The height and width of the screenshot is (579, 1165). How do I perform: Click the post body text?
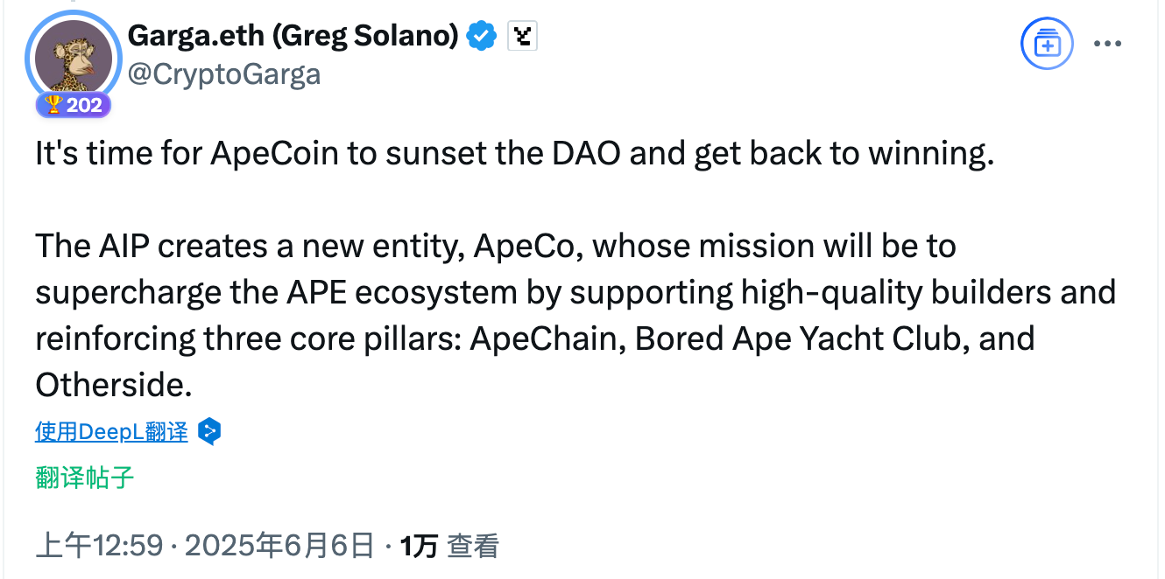coord(526,291)
